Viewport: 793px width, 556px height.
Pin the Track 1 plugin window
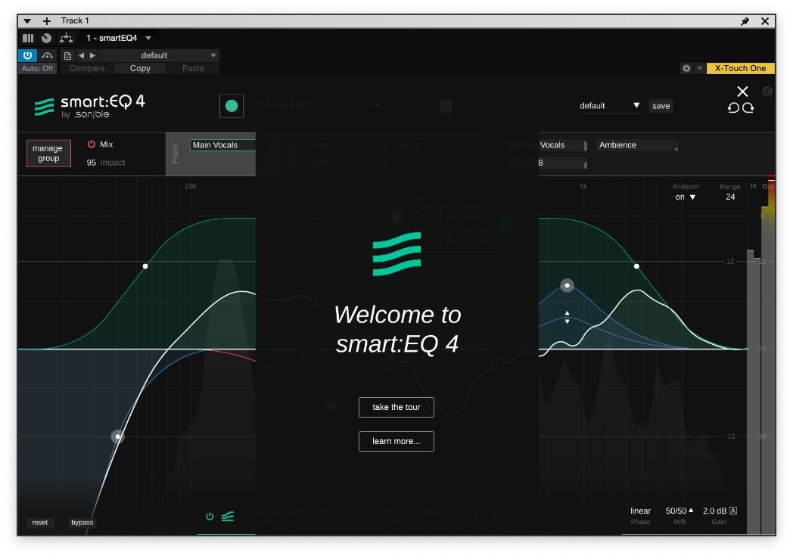745,20
